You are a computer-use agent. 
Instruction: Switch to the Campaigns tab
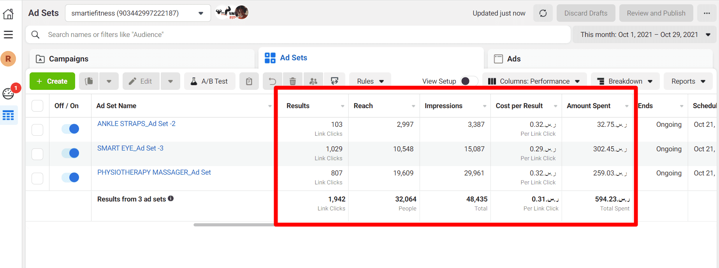pos(69,59)
